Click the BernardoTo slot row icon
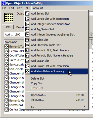93x118 pixels. pyautogui.click(x=7, y=46)
